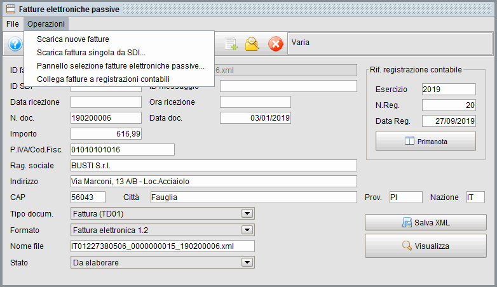Open the Stato dropdown list
The width and height of the screenshot is (497, 287).
pyautogui.click(x=247, y=262)
